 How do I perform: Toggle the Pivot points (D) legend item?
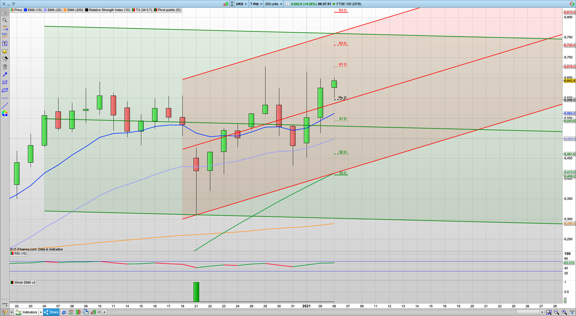167,10
